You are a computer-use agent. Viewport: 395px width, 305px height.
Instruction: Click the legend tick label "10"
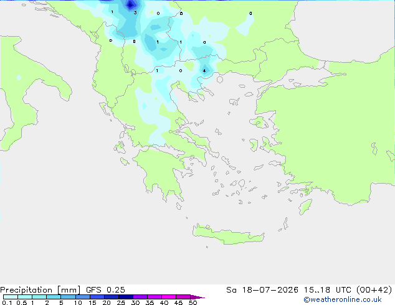(78, 303)
